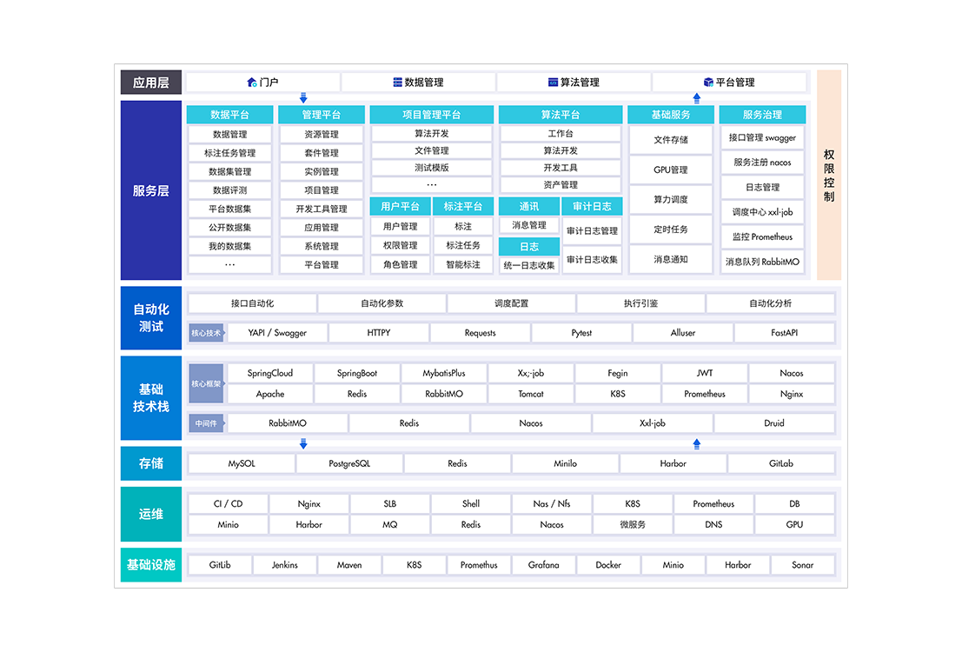
Task: Click the 标注平台 header
Action: 463,206
